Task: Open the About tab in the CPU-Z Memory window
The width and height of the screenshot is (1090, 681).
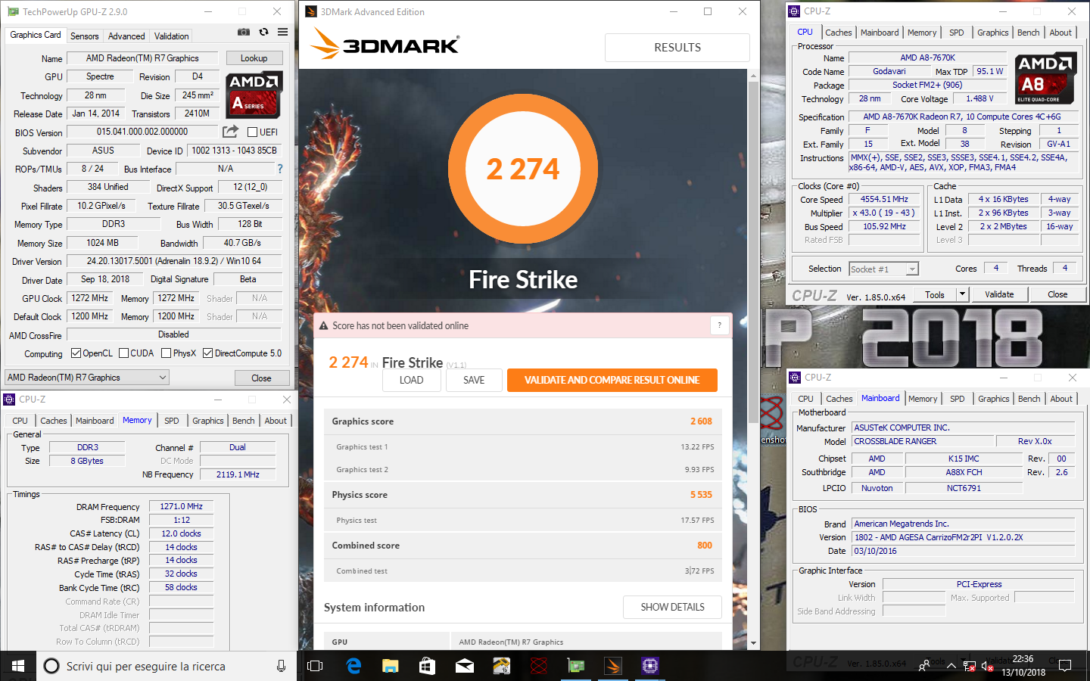Action: tap(276, 421)
